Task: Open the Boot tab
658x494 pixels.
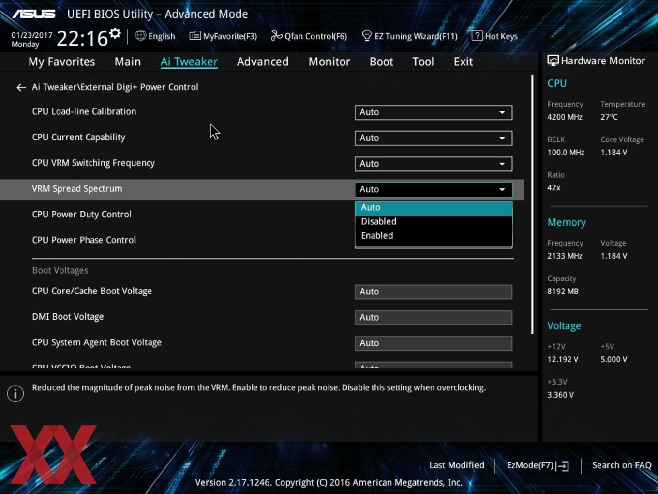Action: pos(381,62)
